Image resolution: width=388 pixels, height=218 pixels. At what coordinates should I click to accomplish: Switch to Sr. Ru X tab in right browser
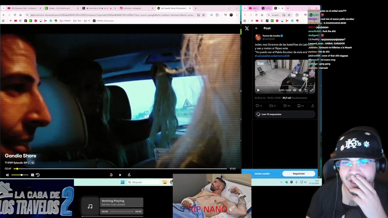(266, 8)
